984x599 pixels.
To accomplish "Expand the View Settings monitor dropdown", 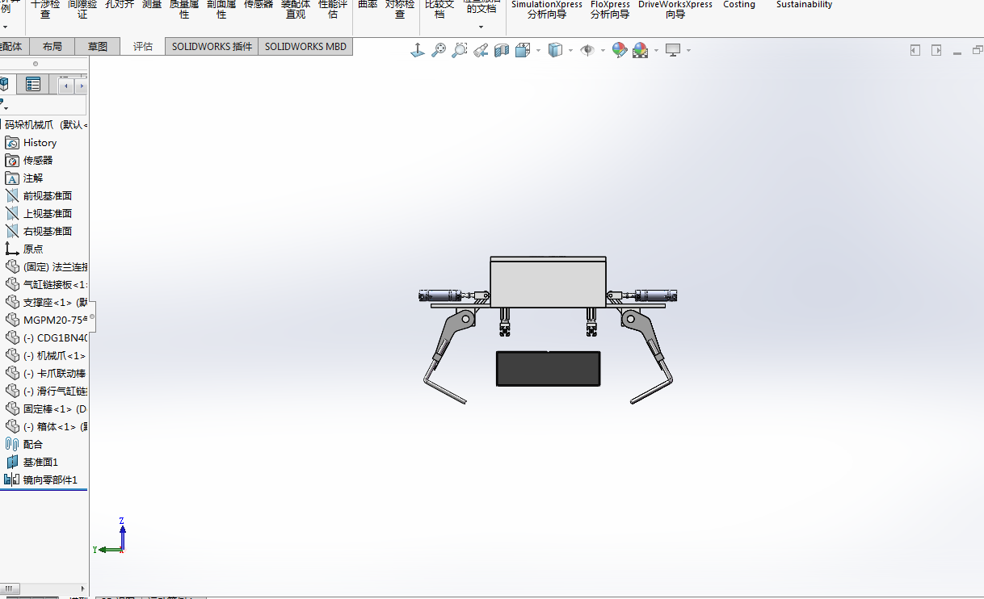I will 689,50.
